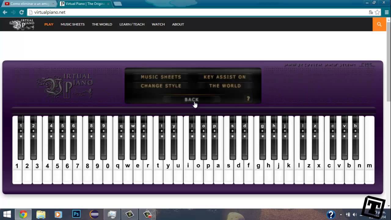Click the volume speaker tray icon
391x220 pixels.
pyautogui.click(x=355, y=214)
